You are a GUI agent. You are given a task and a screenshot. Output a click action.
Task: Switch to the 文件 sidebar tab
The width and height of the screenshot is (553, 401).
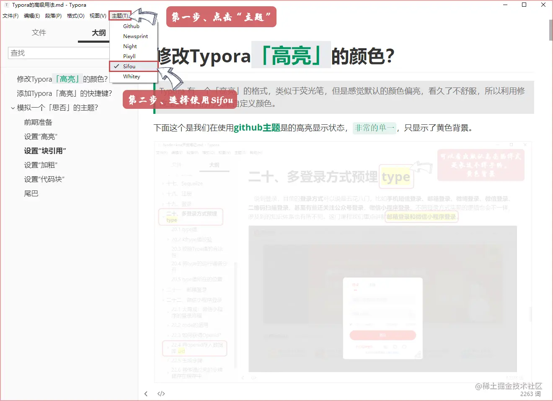[39, 33]
